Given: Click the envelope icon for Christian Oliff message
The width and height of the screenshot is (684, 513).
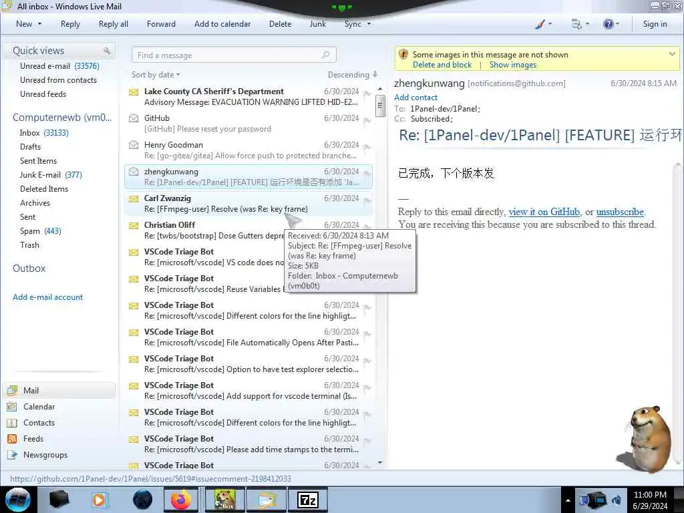Looking at the screenshot, I should (134, 226).
